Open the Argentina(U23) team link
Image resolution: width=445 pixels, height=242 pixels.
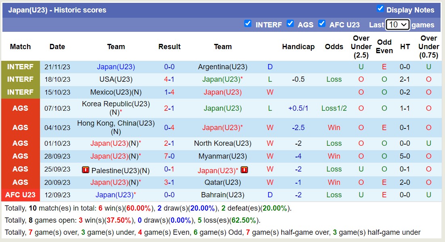[222, 67]
